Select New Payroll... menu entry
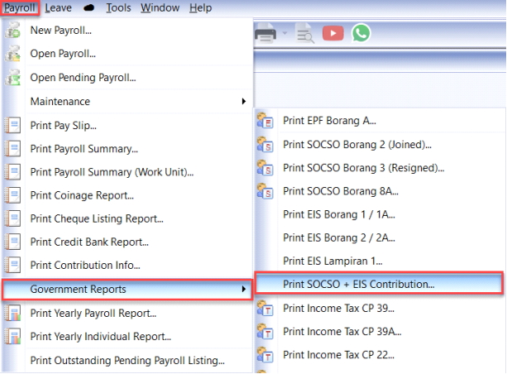Image resolution: width=507 pixels, height=374 pixels. pyautogui.click(x=60, y=30)
